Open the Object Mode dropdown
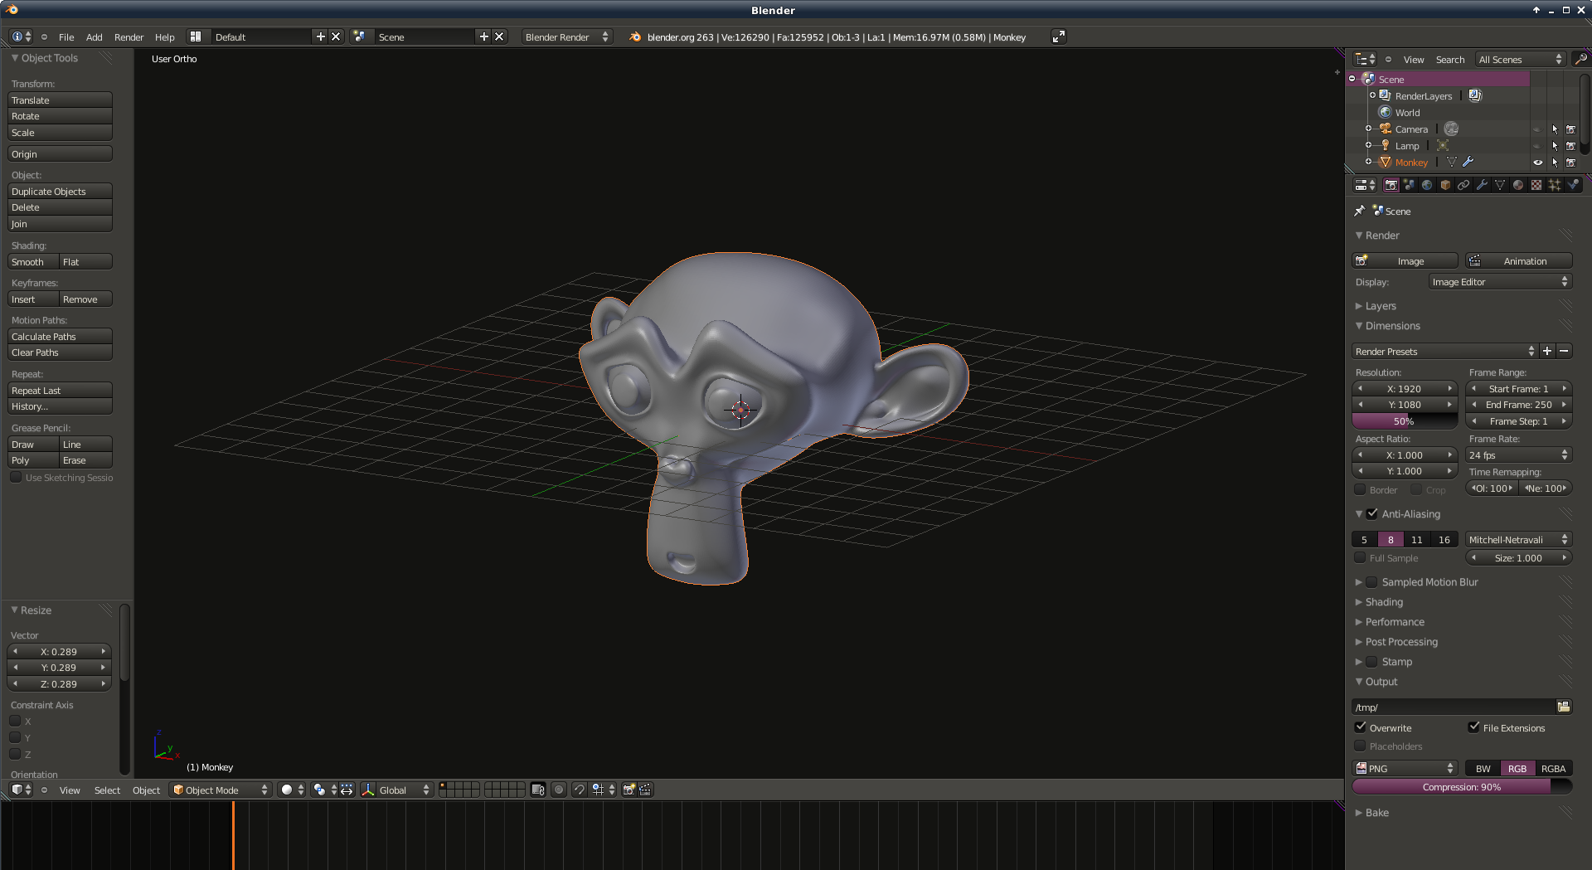This screenshot has width=1592, height=870. tap(220, 790)
